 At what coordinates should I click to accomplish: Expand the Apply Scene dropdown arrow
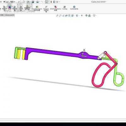coord(91,16)
